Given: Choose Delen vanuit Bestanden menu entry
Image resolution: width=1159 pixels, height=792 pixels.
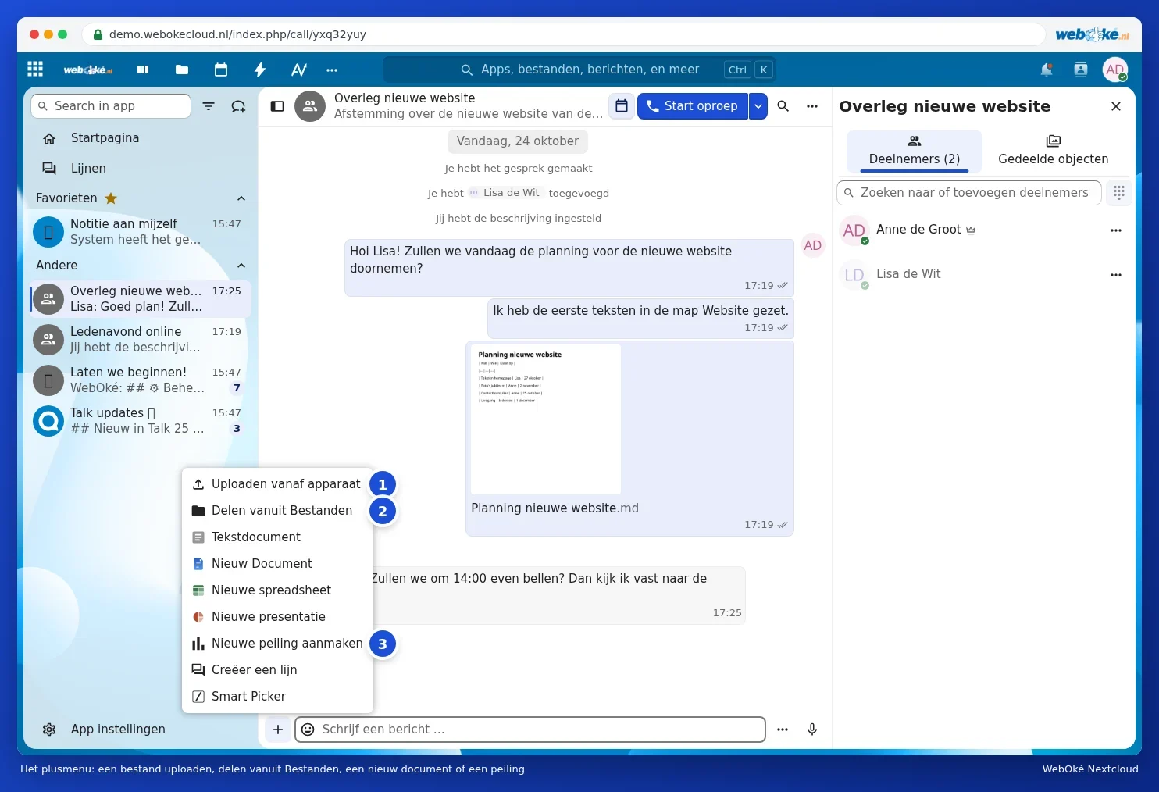Looking at the screenshot, I should [x=277, y=511].
